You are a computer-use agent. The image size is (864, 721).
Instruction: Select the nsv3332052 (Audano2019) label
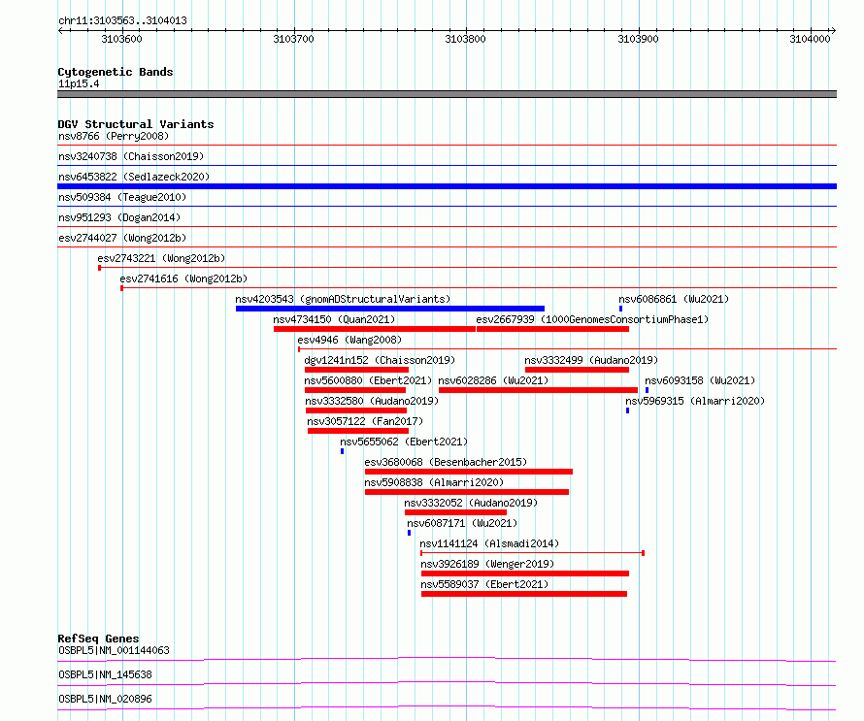(x=471, y=503)
